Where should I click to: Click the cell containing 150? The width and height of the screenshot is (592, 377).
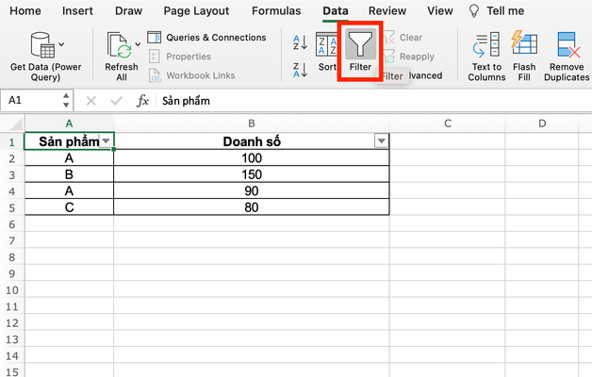[252, 174]
